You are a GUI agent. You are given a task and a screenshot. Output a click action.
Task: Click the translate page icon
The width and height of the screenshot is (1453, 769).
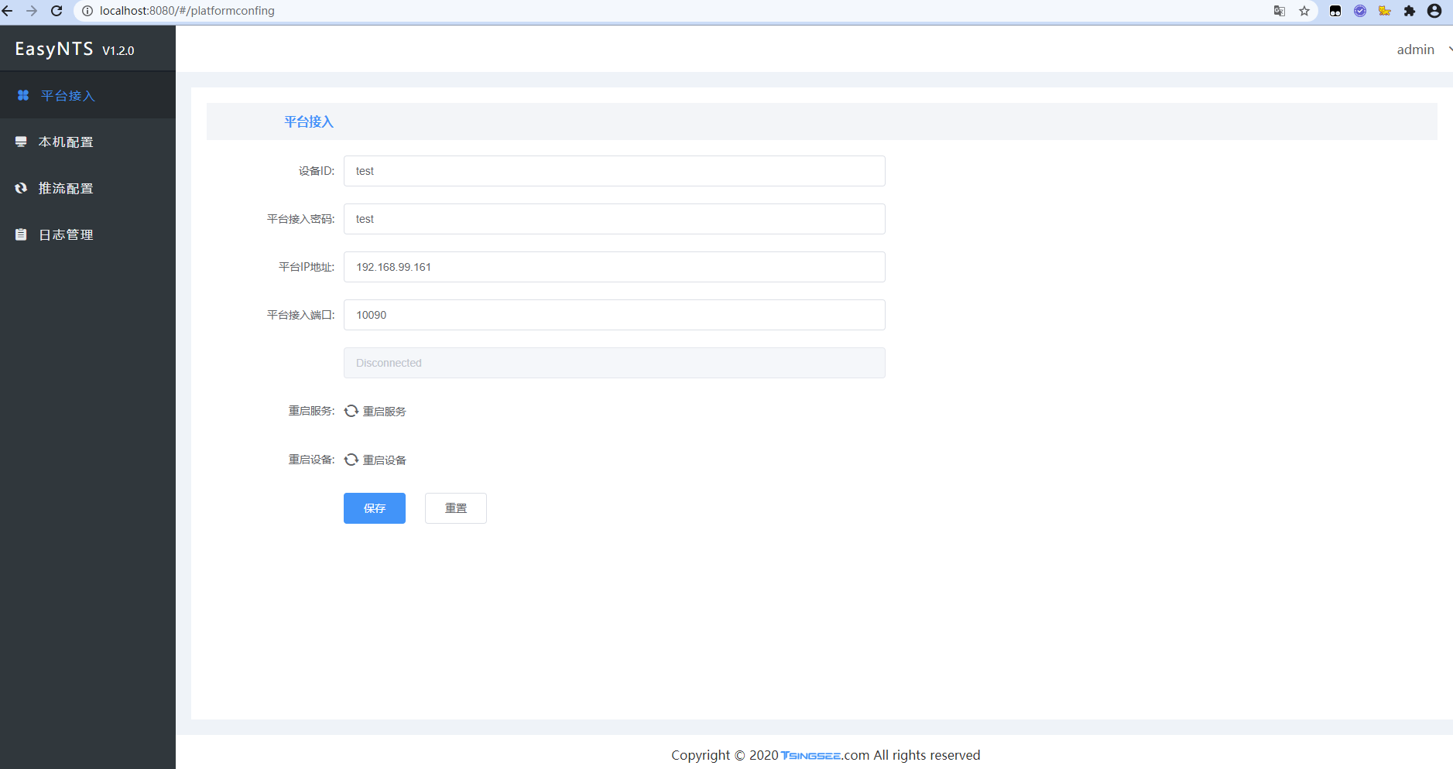[x=1280, y=11]
